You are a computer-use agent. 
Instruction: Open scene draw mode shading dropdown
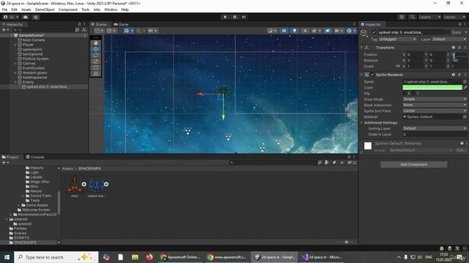coord(272,31)
